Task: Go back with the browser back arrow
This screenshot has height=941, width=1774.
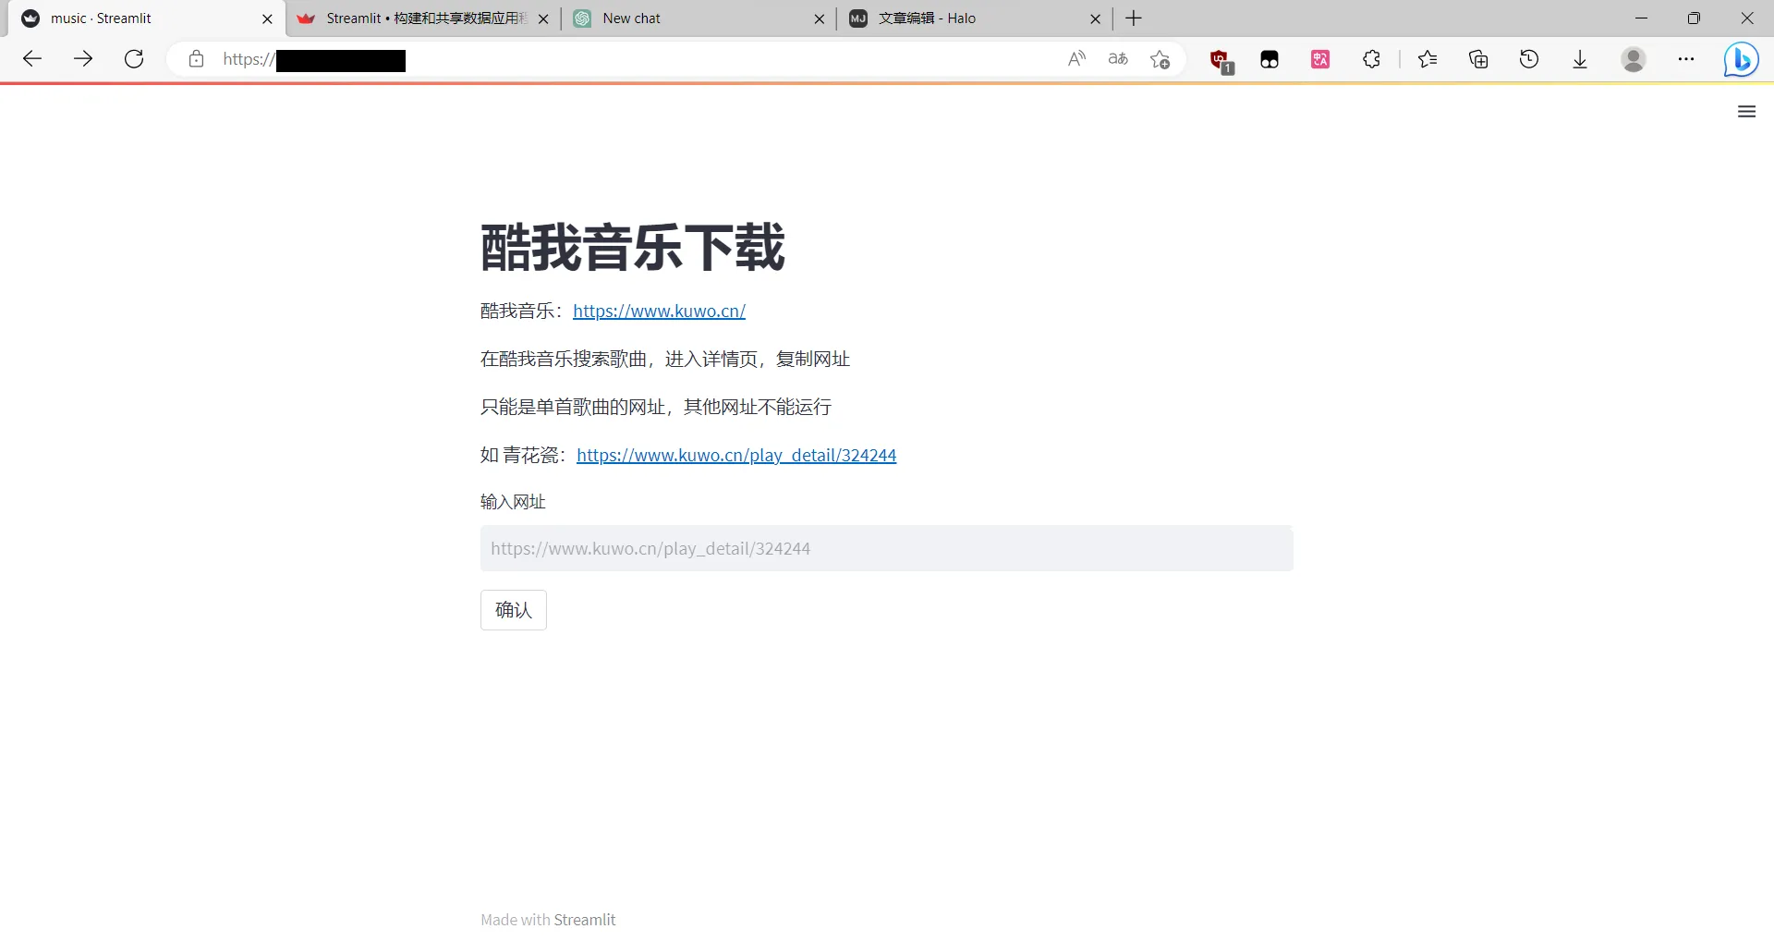Action: [x=32, y=59]
